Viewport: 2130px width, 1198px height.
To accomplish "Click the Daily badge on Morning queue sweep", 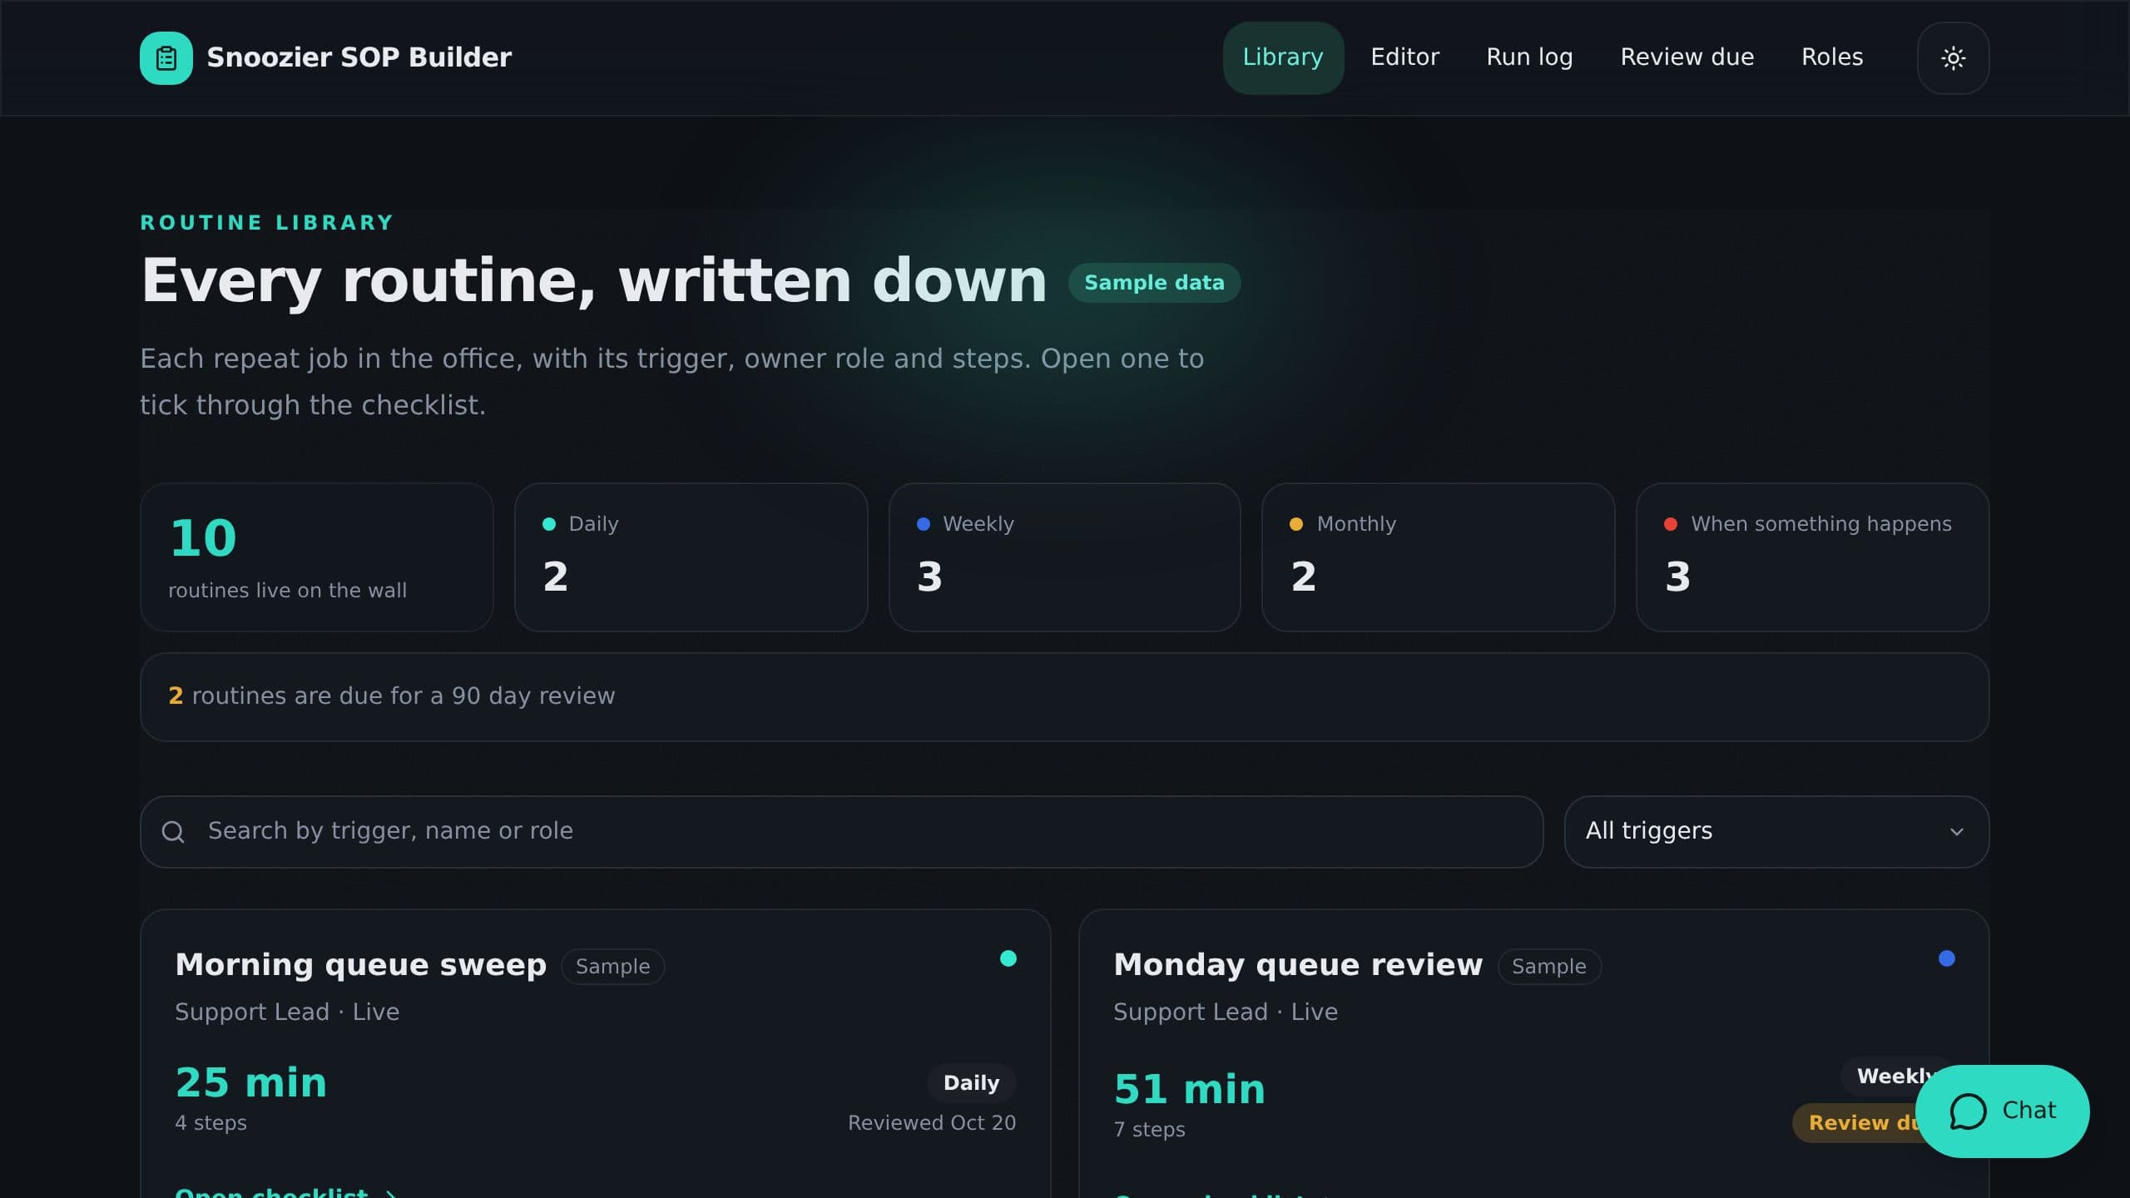I will [971, 1083].
